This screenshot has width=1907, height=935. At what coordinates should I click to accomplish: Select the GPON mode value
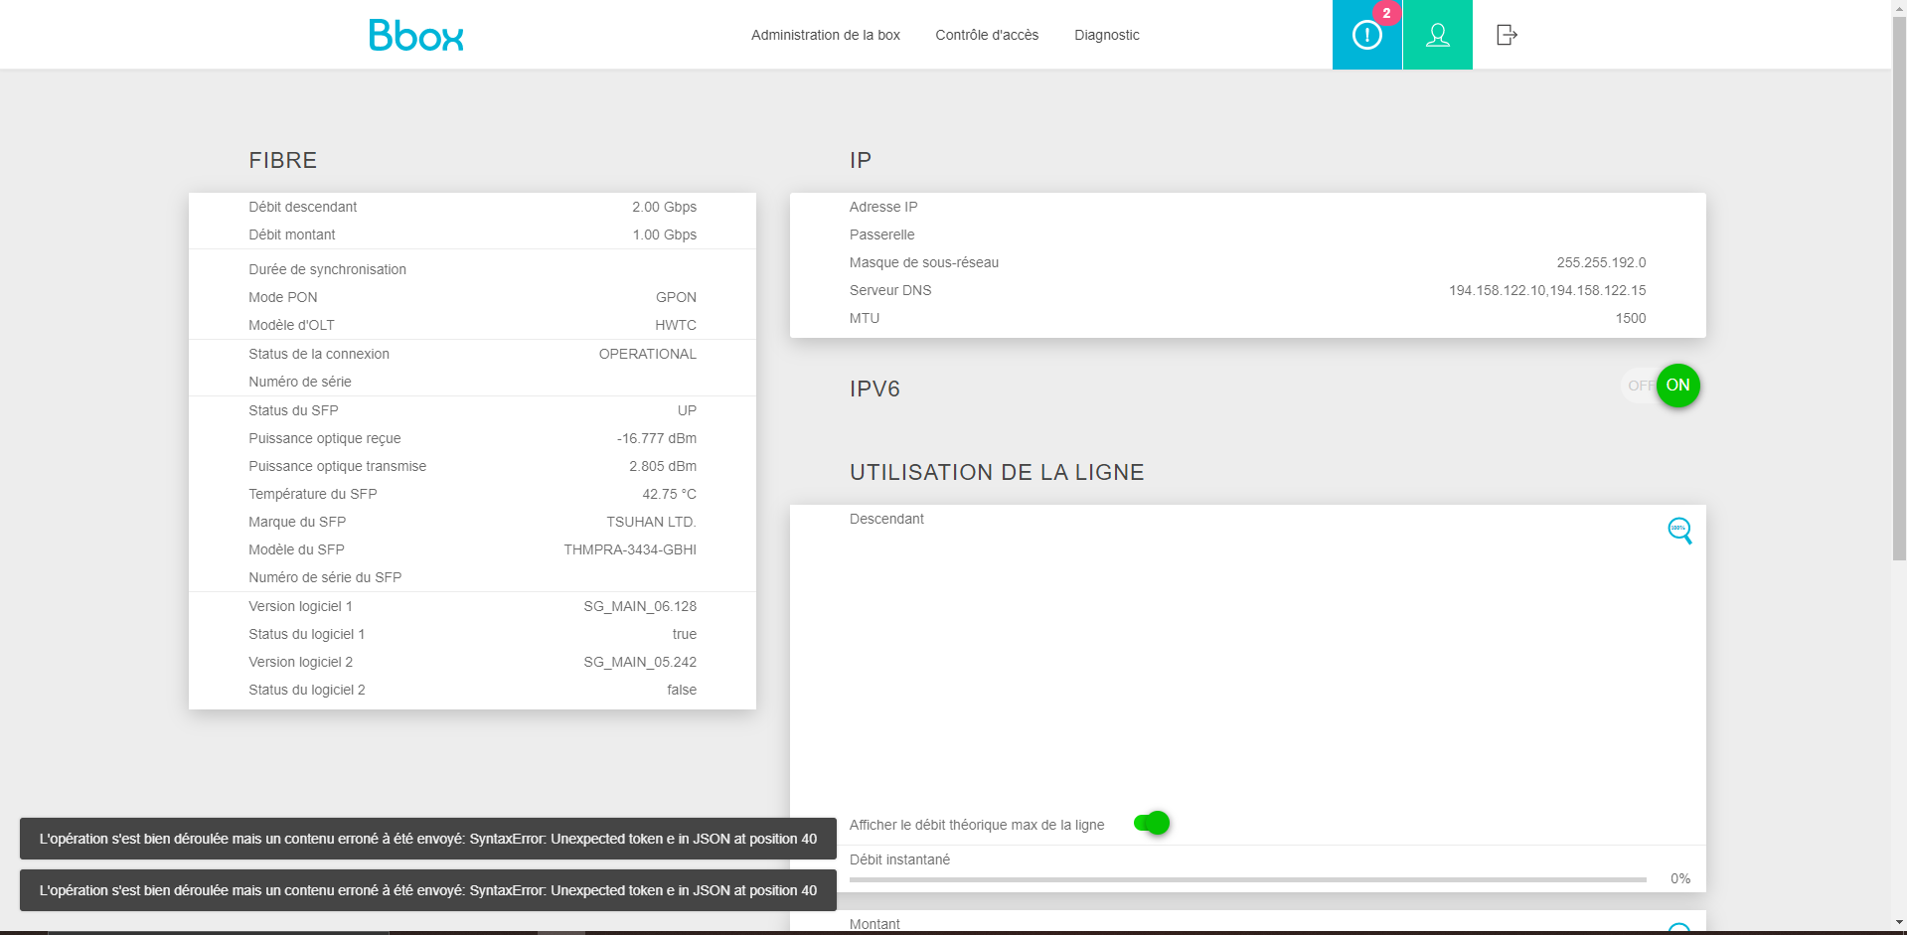[x=676, y=297]
